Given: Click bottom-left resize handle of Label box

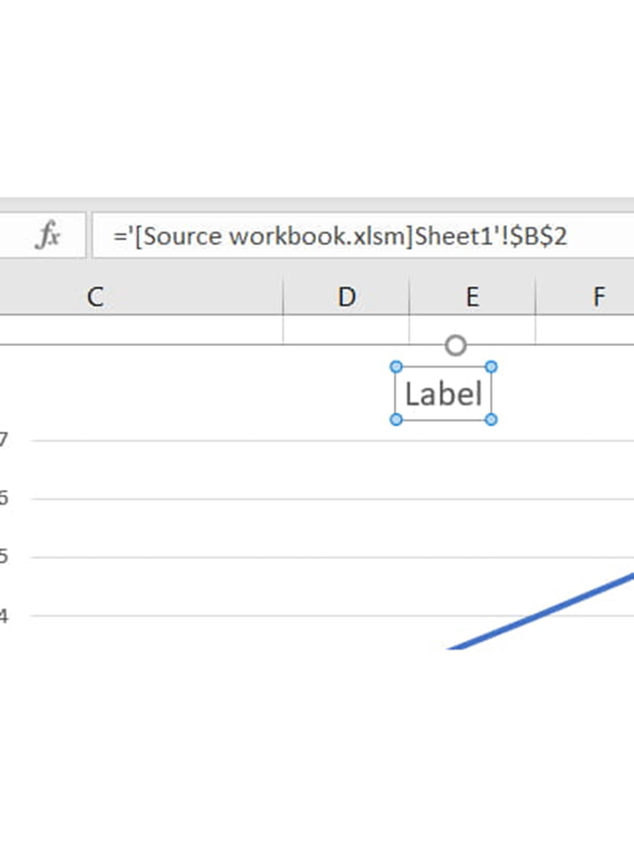Looking at the screenshot, I should [396, 420].
